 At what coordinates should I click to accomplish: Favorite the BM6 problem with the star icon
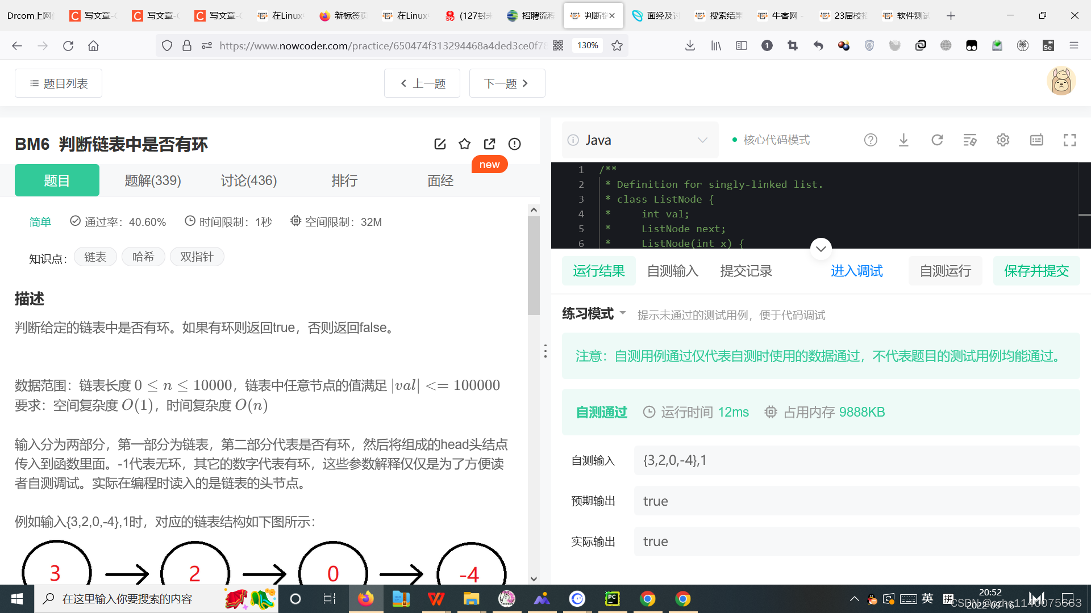(x=465, y=144)
